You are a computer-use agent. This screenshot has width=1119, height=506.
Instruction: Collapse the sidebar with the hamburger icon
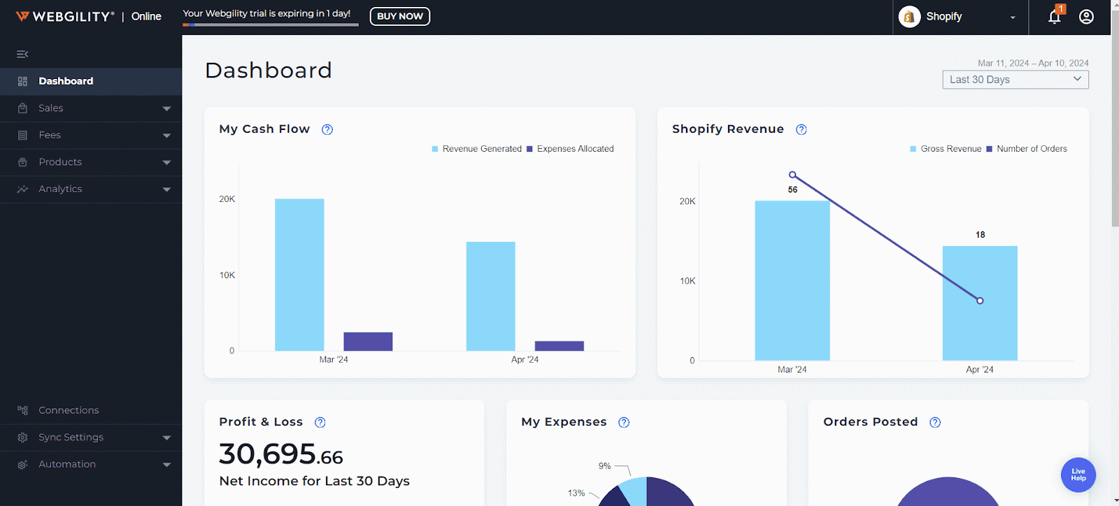(x=22, y=54)
